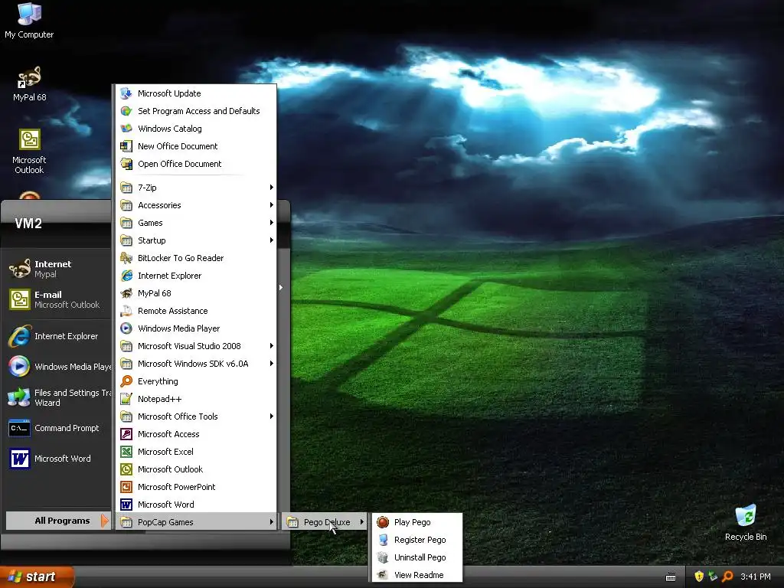The width and height of the screenshot is (784, 588).
Task: Expand Microsoft Office Tools submenu
Action: tap(196, 416)
